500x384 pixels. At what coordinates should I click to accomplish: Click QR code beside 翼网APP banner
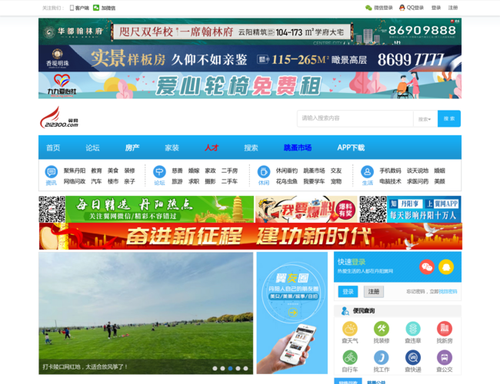373,209
